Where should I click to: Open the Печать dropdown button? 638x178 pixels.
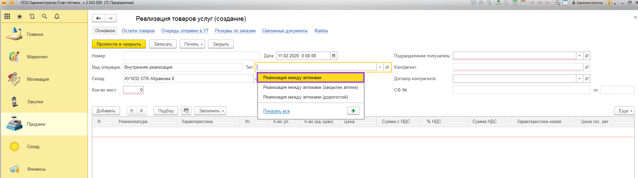click(x=192, y=44)
